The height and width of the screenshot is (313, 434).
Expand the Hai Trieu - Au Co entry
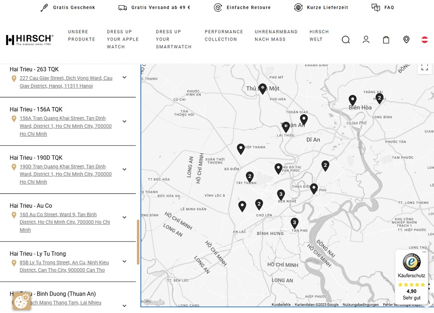tap(124, 218)
